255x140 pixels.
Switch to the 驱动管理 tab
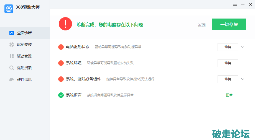[24, 56]
